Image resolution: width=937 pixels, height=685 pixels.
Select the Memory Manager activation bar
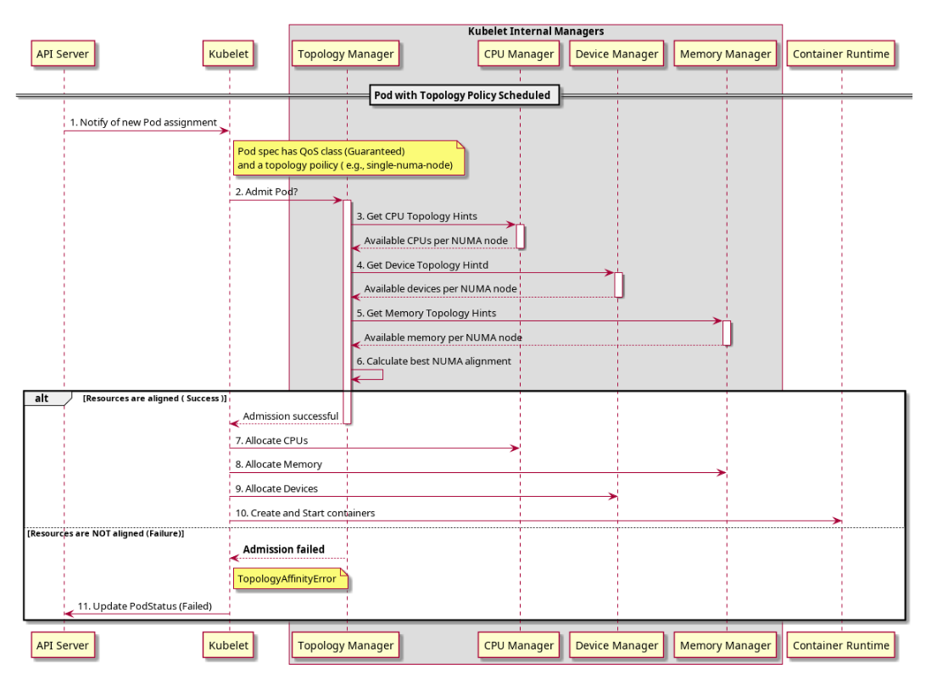coord(728,331)
